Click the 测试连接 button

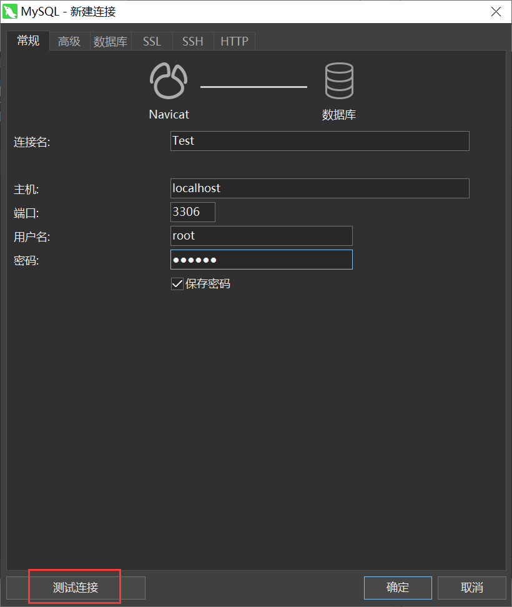tap(74, 587)
